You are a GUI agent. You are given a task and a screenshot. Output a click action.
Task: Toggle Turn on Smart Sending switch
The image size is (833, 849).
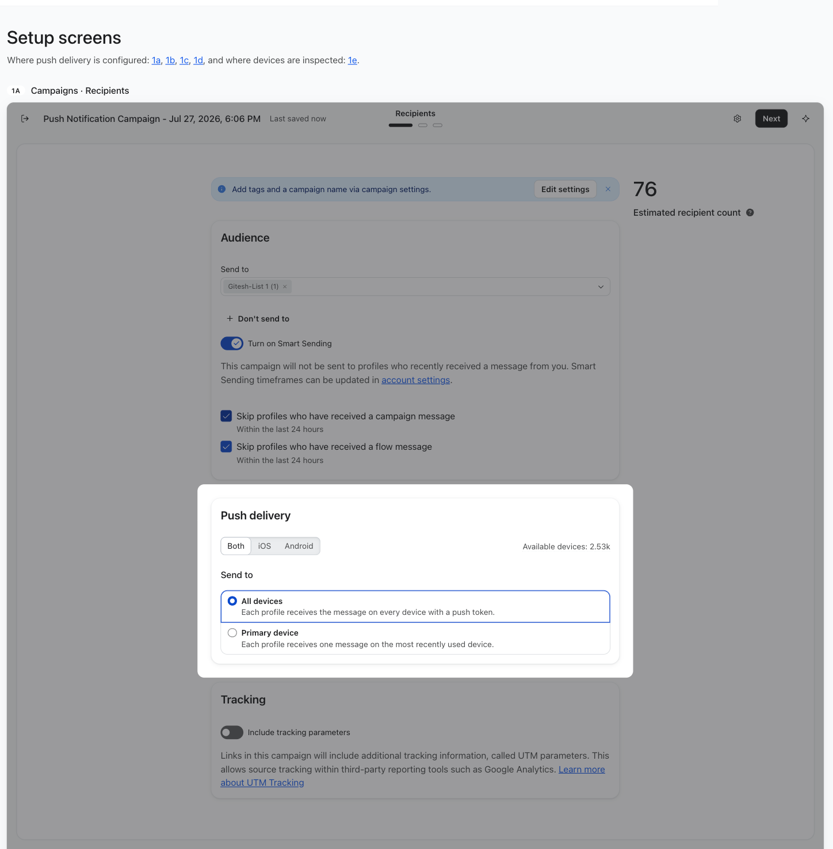point(232,343)
